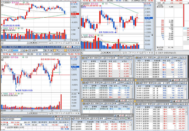Select the 틱 tick period tab in chart toolbar
Viewport: 189px width, 131px height.
[x=57, y=50]
